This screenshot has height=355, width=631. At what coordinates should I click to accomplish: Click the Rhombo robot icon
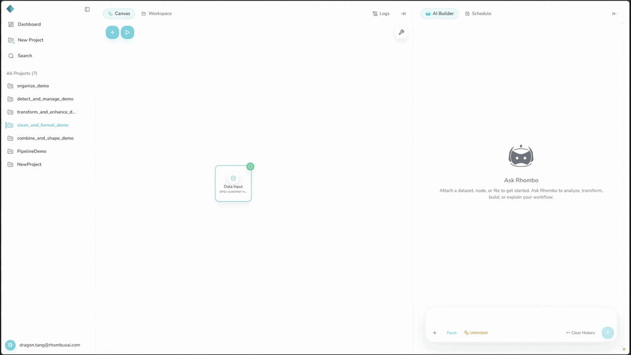coord(521,156)
